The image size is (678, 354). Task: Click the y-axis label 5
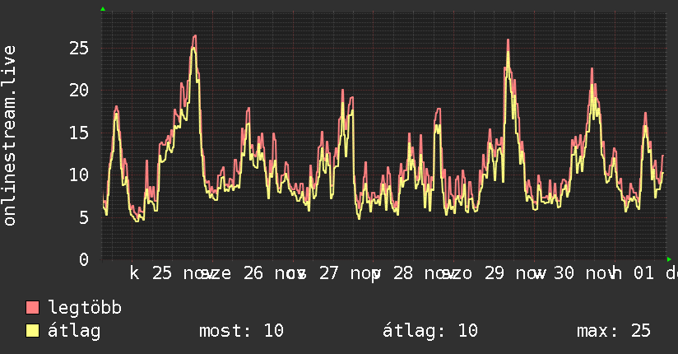(84, 217)
